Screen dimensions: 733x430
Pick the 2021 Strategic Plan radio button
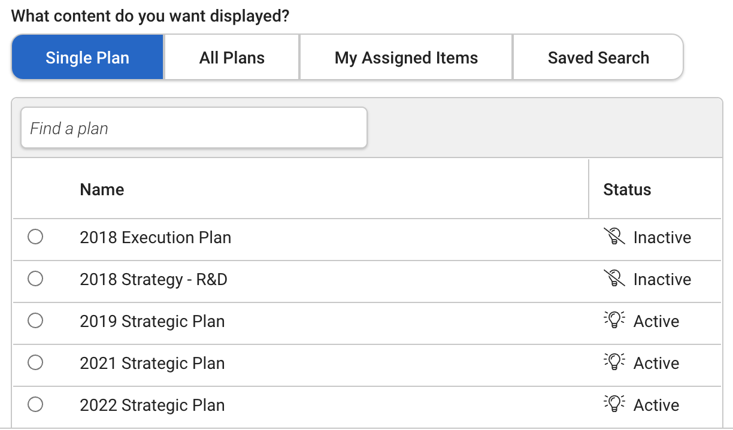coord(35,363)
